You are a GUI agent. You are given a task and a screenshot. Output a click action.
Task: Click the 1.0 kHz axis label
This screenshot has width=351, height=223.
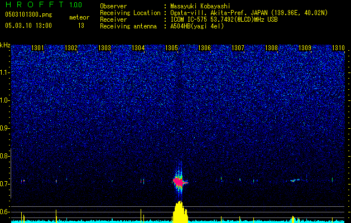click(4, 100)
